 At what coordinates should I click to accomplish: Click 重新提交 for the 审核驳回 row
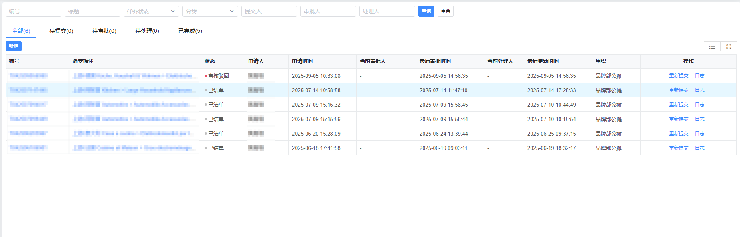click(679, 76)
